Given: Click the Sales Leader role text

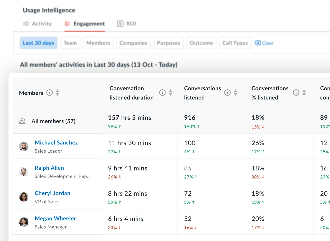Looking at the screenshot, I should pos(48,151).
